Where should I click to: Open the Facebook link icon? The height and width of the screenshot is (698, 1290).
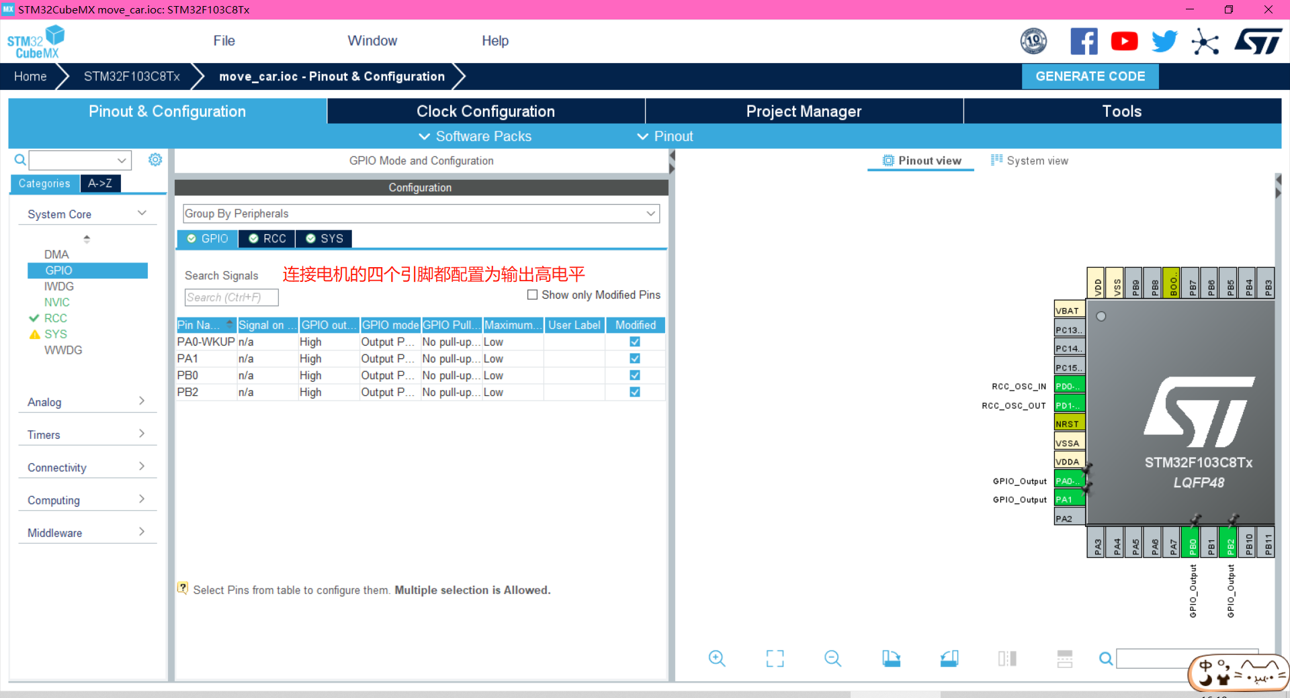point(1084,42)
